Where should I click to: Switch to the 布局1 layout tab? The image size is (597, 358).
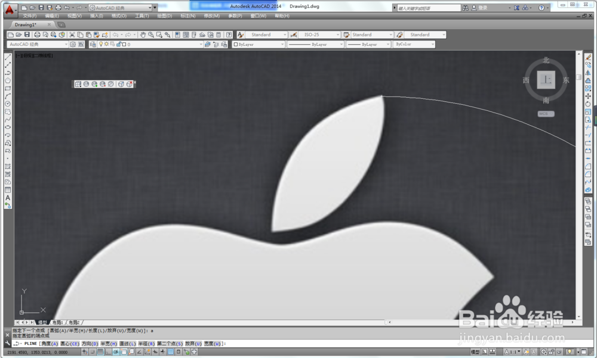[x=57, y=322]
